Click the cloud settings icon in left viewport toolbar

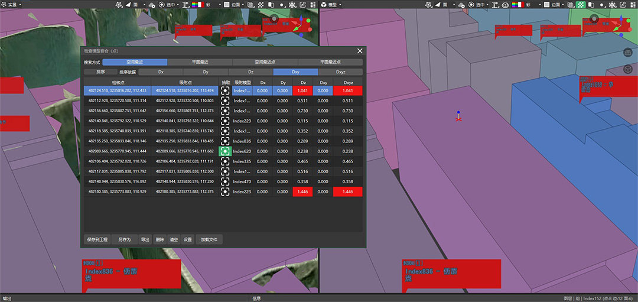[152, 5]
